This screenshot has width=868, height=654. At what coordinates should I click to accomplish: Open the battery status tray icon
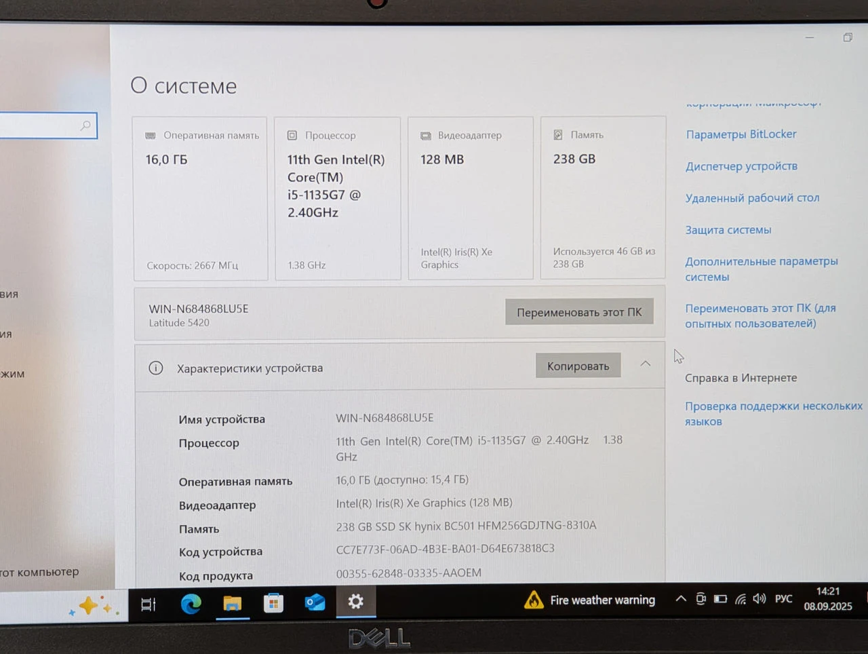coord(720,599)
